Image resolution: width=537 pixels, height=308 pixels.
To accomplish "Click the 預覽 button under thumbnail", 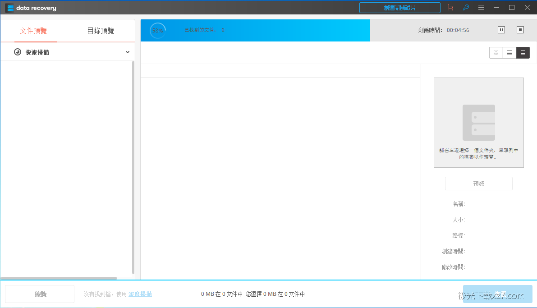I will click(x=479, y=184).
